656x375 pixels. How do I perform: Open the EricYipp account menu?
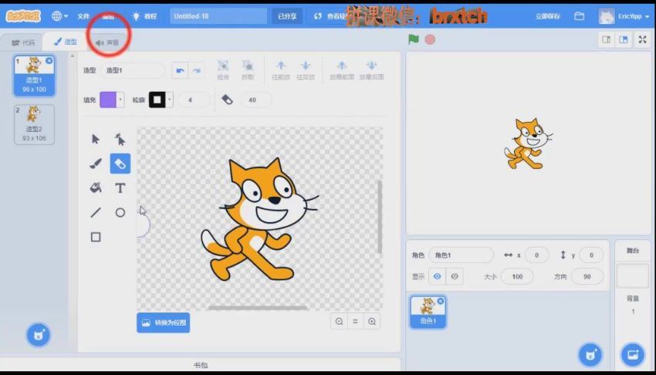624,16
